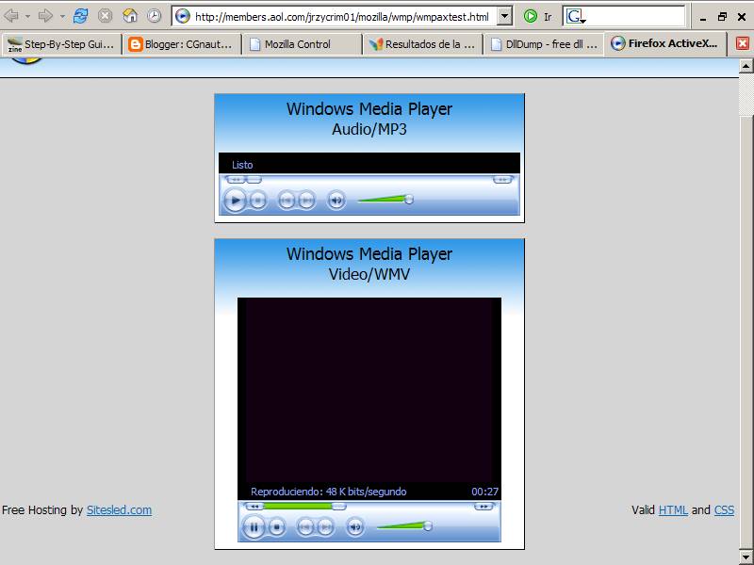The height and width of the screenshot is (565, 754).
Task: Open the search engine selector dropdown
Action: (x=576, y=17)
